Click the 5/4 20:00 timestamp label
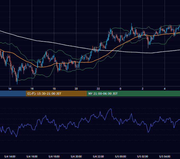This screenshot has width=180, height=159. pos(76,157)
